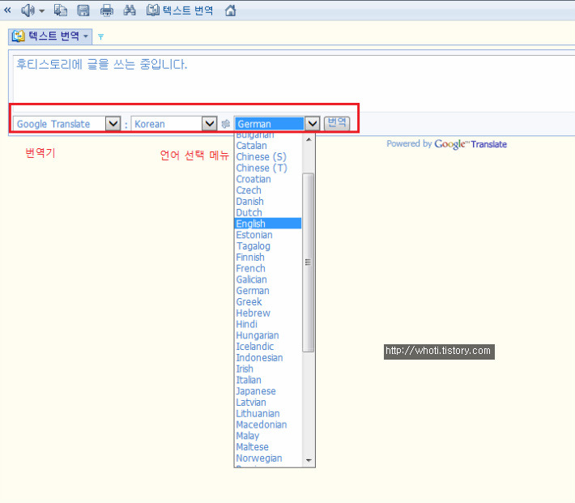Click Norwegian in the list

pos(268,458)
